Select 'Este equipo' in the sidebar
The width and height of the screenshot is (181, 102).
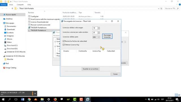click(10, 23)
